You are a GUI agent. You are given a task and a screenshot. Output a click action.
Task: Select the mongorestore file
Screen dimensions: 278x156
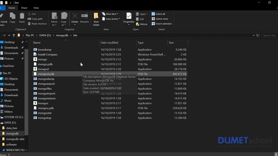(x=110, y=98)
